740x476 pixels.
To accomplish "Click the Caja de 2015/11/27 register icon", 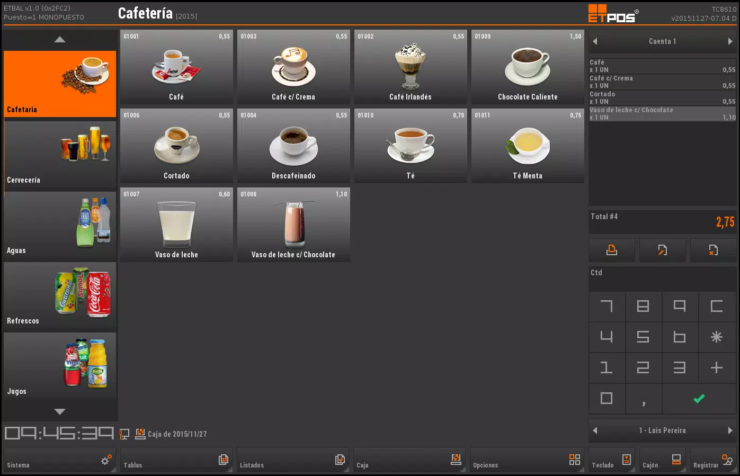I will (x=140, y=434).
